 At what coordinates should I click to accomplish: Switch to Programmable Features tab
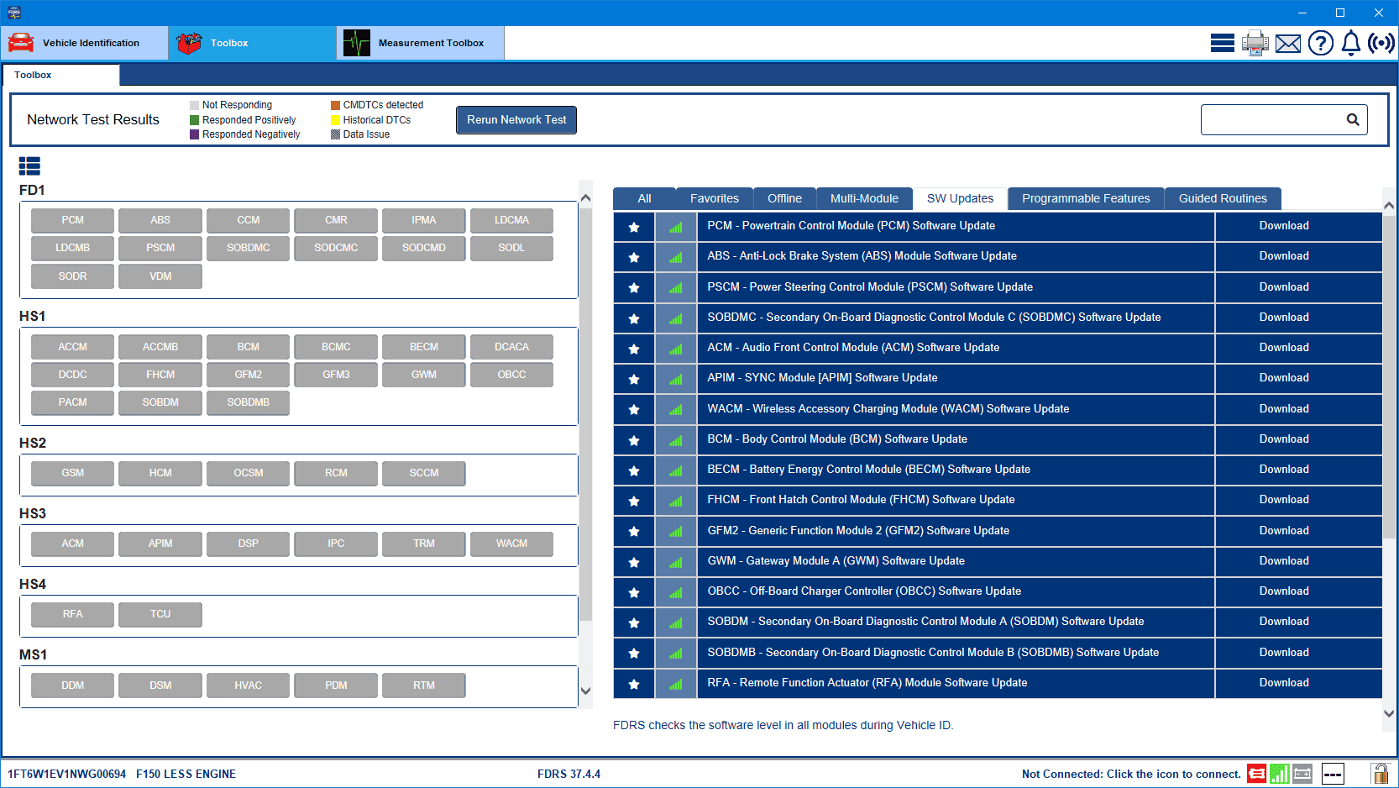(1085, 198)
